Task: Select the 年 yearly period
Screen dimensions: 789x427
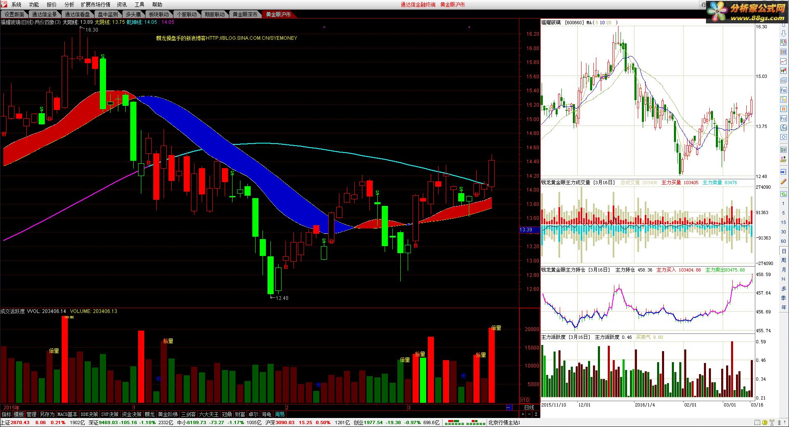Action: (784, 307)
